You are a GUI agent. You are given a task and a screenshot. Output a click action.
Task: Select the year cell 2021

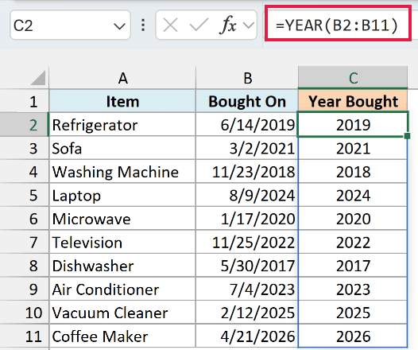(353, 148)
